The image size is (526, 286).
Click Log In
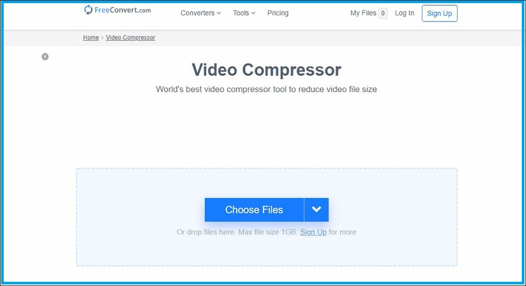pyautogui.click(x=404, y=13)
